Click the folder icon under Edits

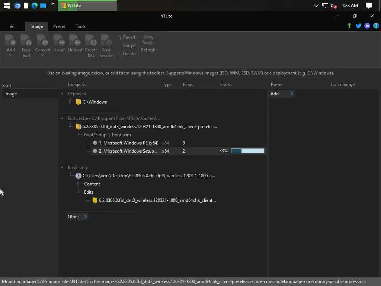coord(95,200)
